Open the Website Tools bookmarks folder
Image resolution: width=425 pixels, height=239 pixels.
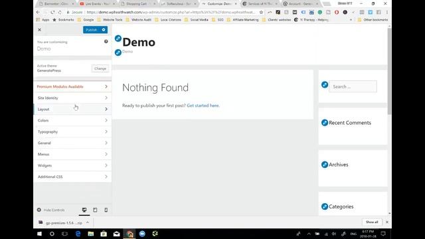[110, 20]
